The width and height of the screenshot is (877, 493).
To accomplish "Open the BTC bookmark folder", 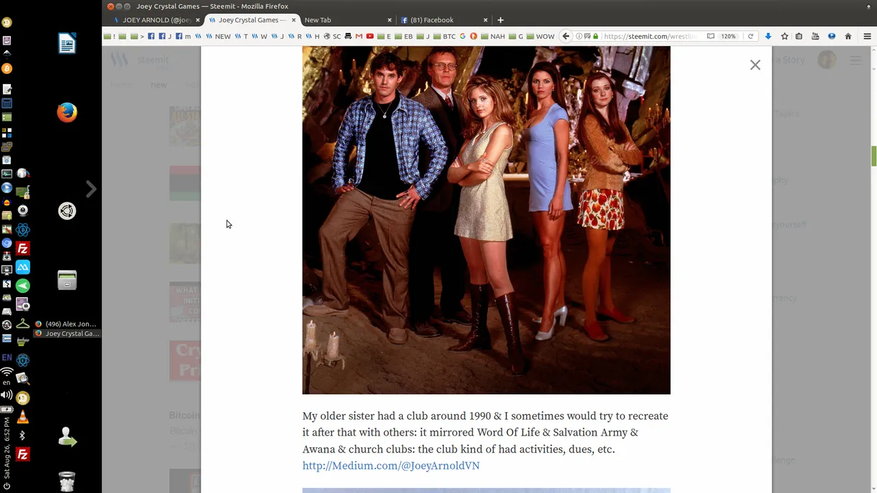I will pyautogui.click(x=445, y=36).
